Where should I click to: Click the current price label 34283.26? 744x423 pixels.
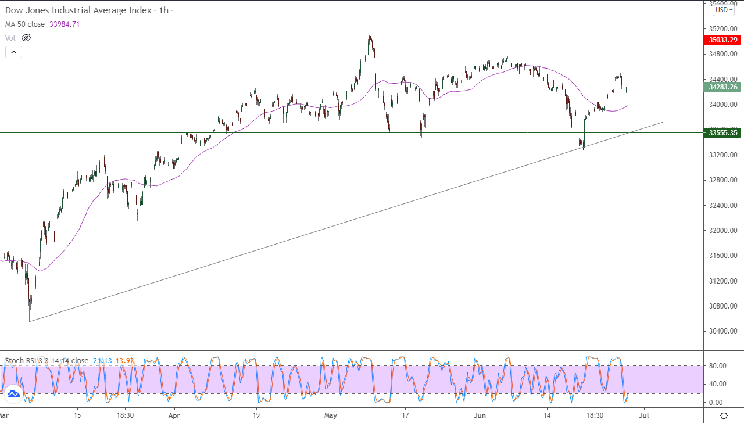722,87
